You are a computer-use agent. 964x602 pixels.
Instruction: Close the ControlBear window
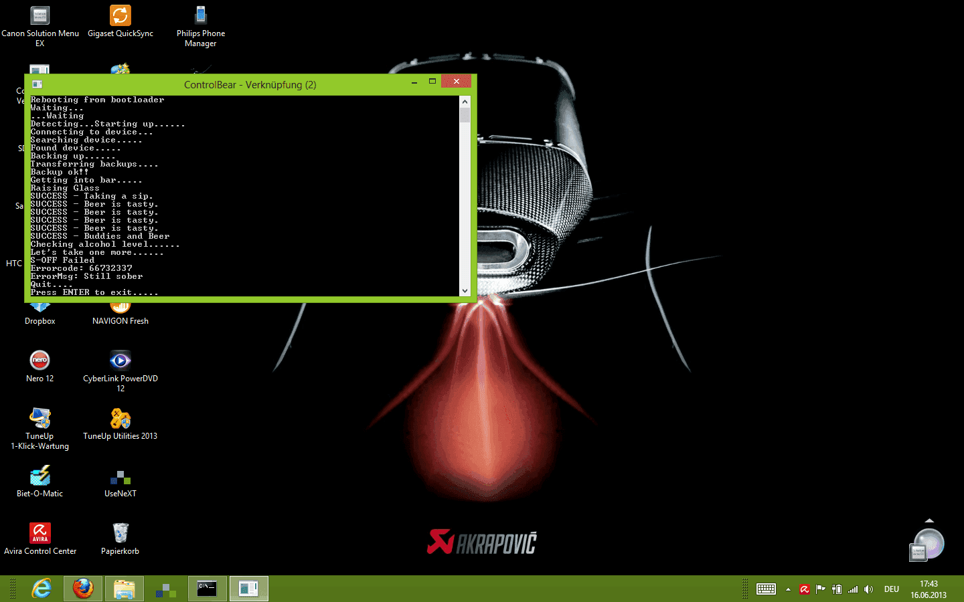[457, 82]
